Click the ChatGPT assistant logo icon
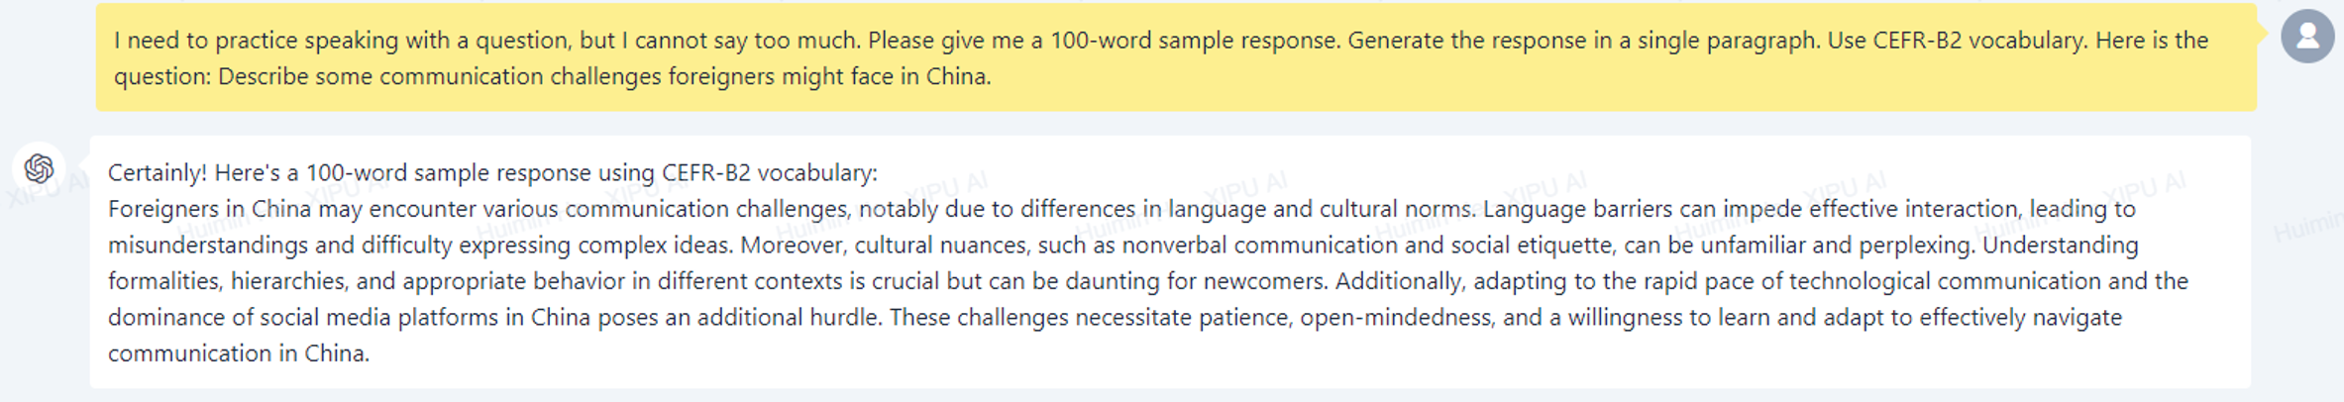 pos(40,168)
